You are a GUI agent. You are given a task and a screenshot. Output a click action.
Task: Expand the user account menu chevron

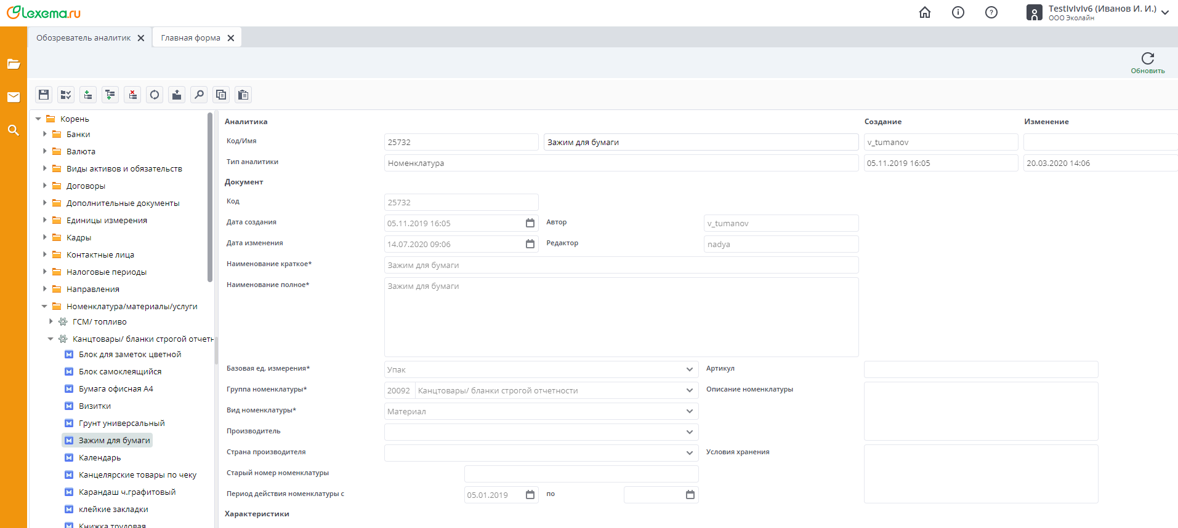1165,13
